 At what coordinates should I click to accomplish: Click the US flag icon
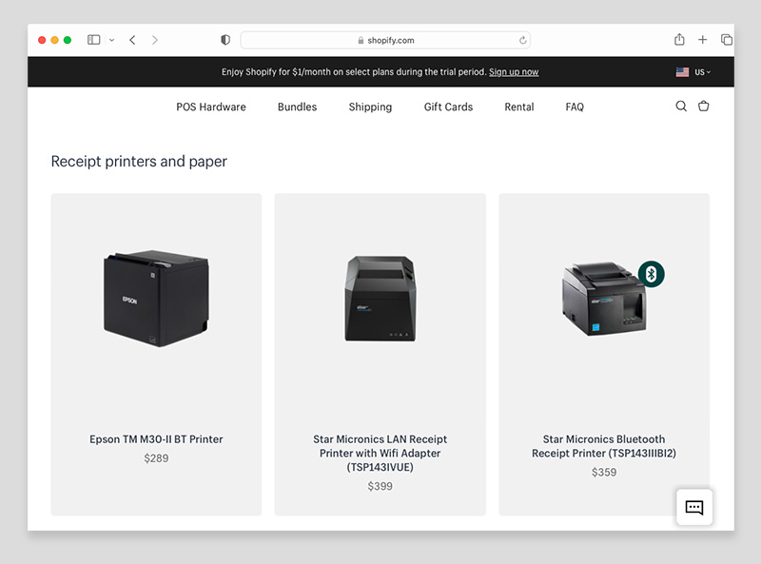point(682,72)
